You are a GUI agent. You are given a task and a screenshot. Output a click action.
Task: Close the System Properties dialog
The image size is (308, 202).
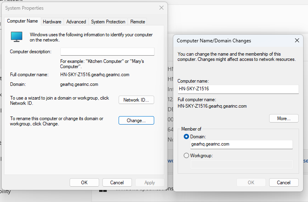click(161, 8)
